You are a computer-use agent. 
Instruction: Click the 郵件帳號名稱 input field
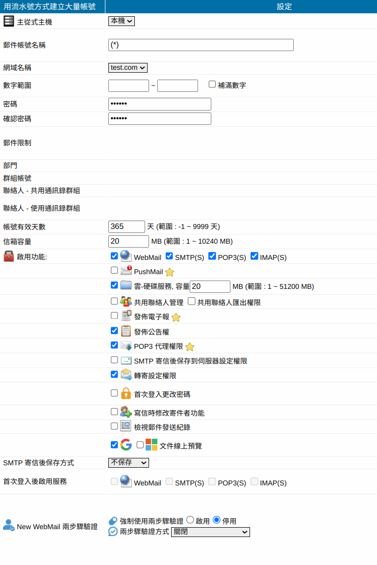[x=201, y=45]
